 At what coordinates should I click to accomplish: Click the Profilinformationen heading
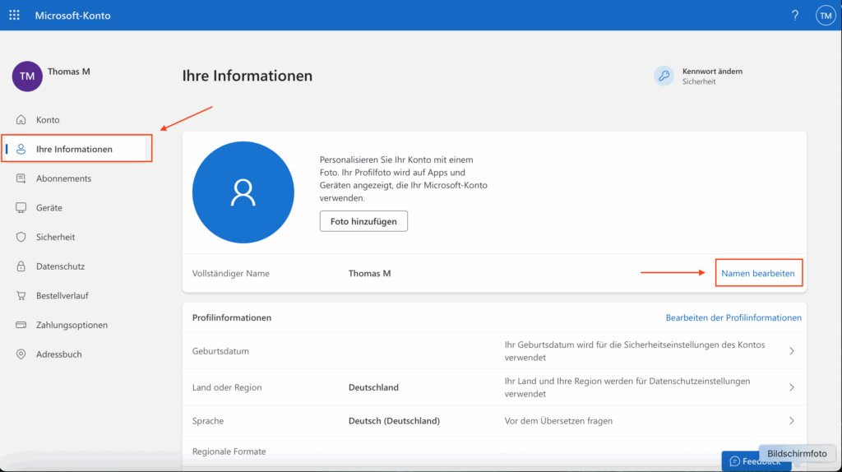tap(231, 318)
